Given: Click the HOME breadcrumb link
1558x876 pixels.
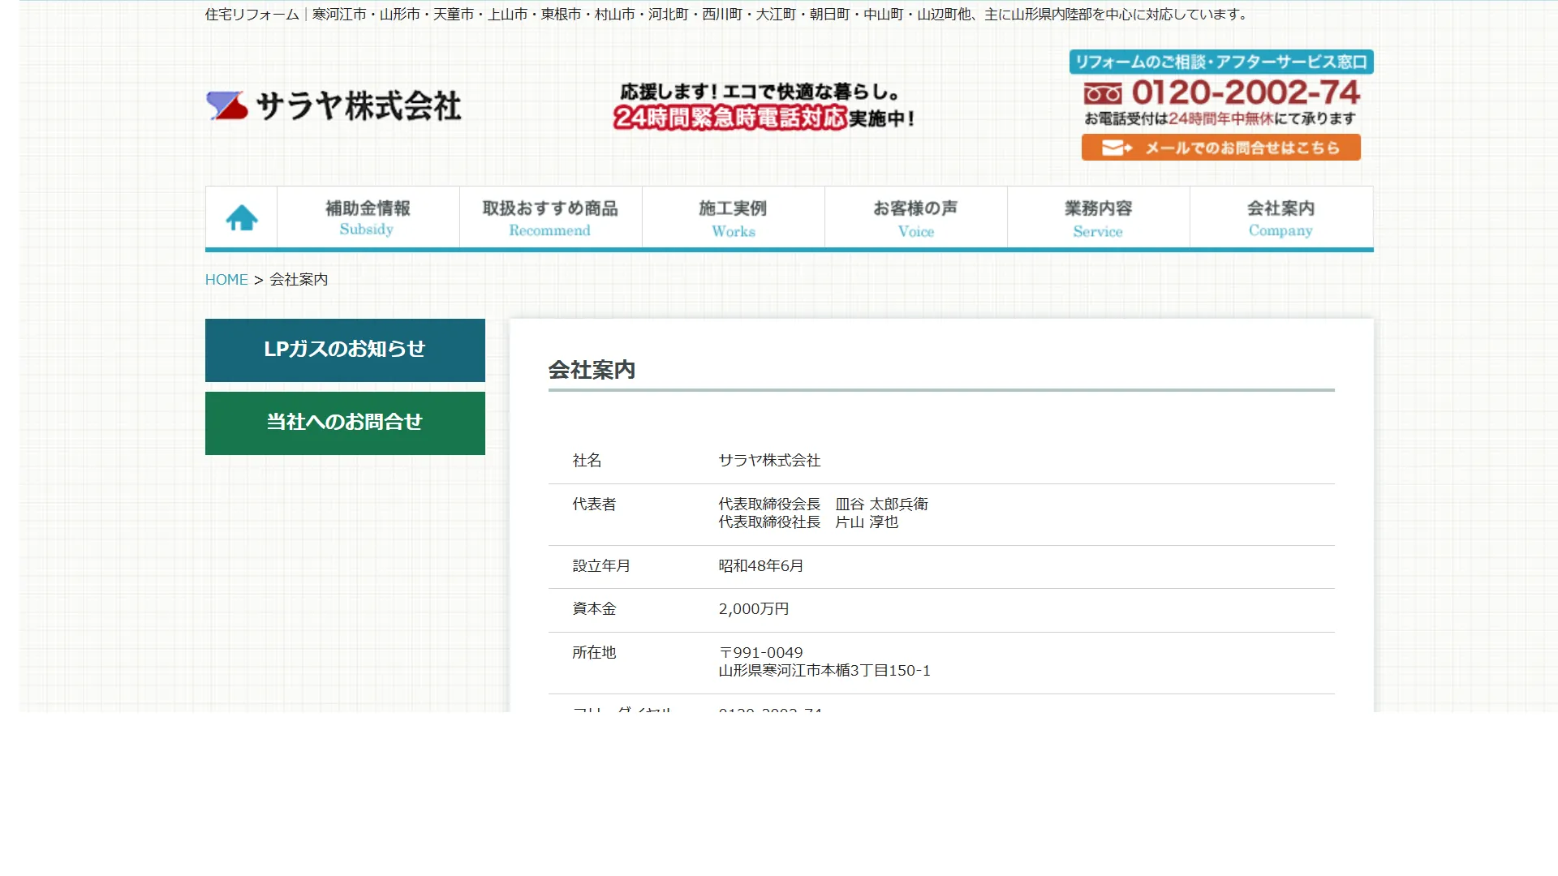Looking at the screenshot, I should point(226,280).
